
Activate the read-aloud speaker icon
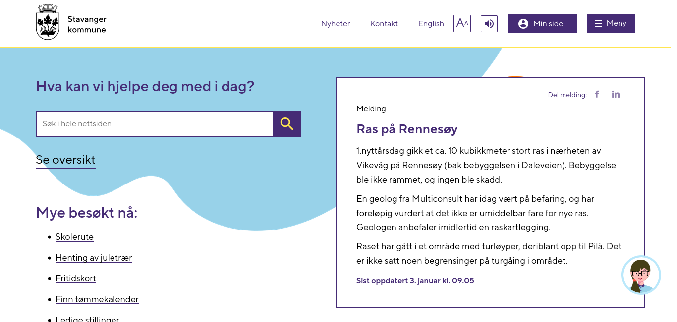click(x=489, y=23)
